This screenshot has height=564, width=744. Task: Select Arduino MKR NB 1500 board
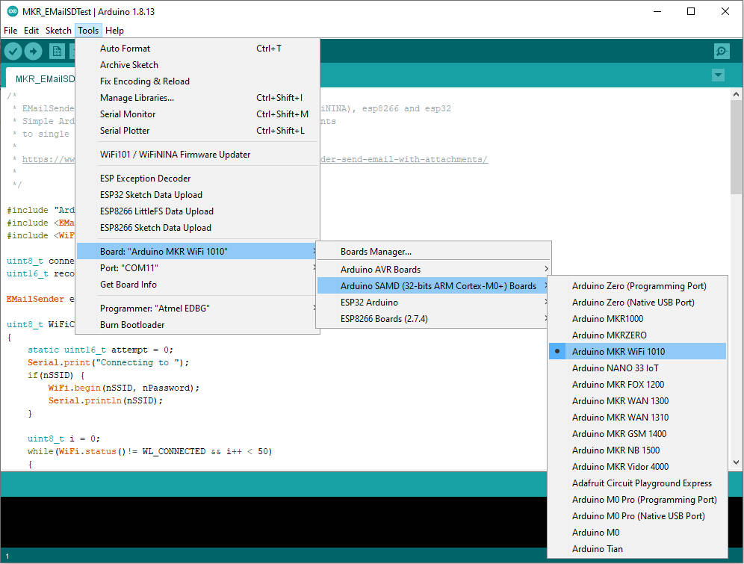click(x=637, y=450)
